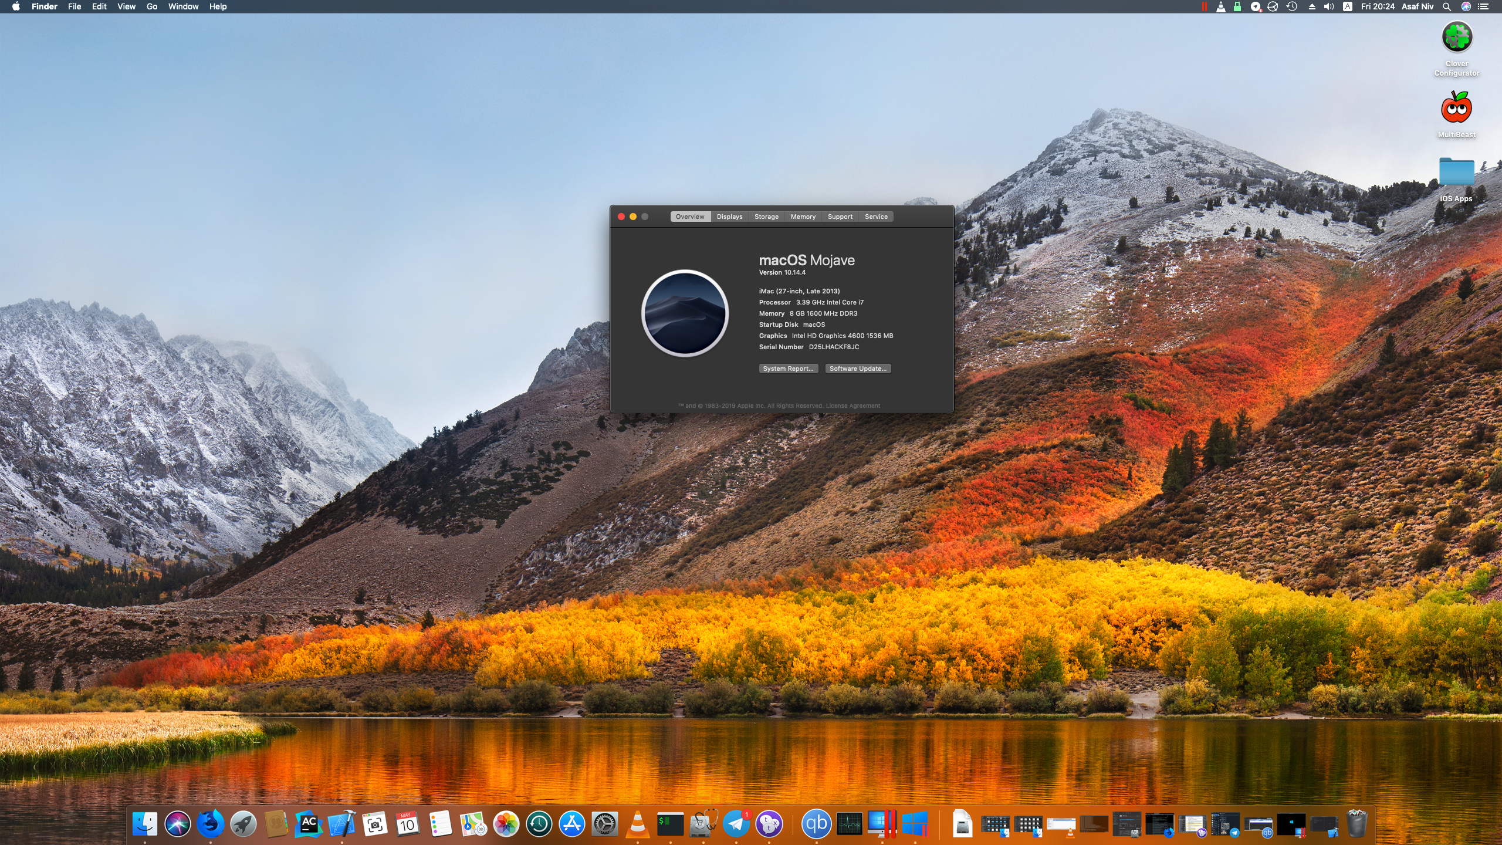Open Calendar showing May 10
Viewport: 1502px width, 845px height.
pyautogui.click(x=408, y=824)
